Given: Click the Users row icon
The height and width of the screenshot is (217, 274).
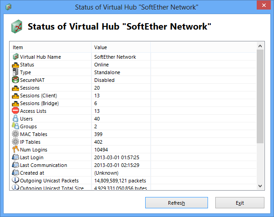Looking at the screenshot, I should [15, 119].
